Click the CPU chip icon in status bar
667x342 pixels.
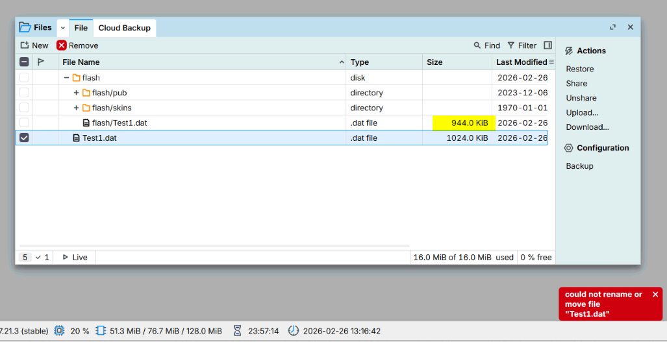[x=59, y=330]
